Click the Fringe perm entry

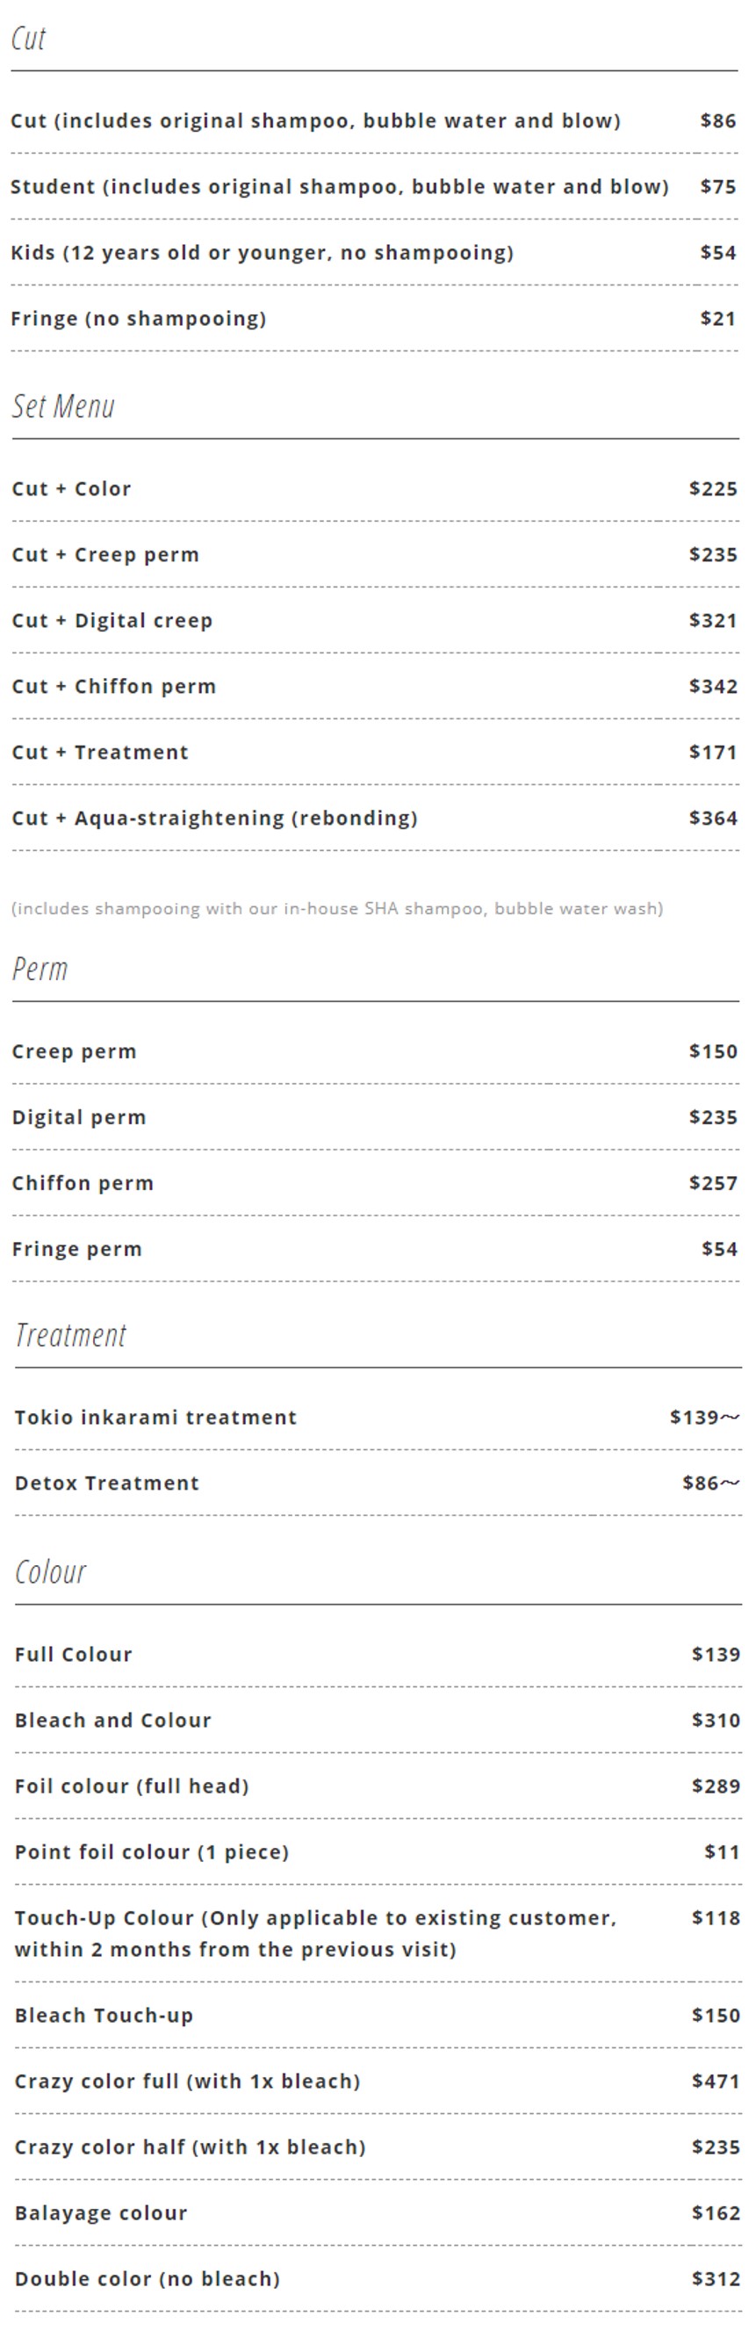[77, 1250]
